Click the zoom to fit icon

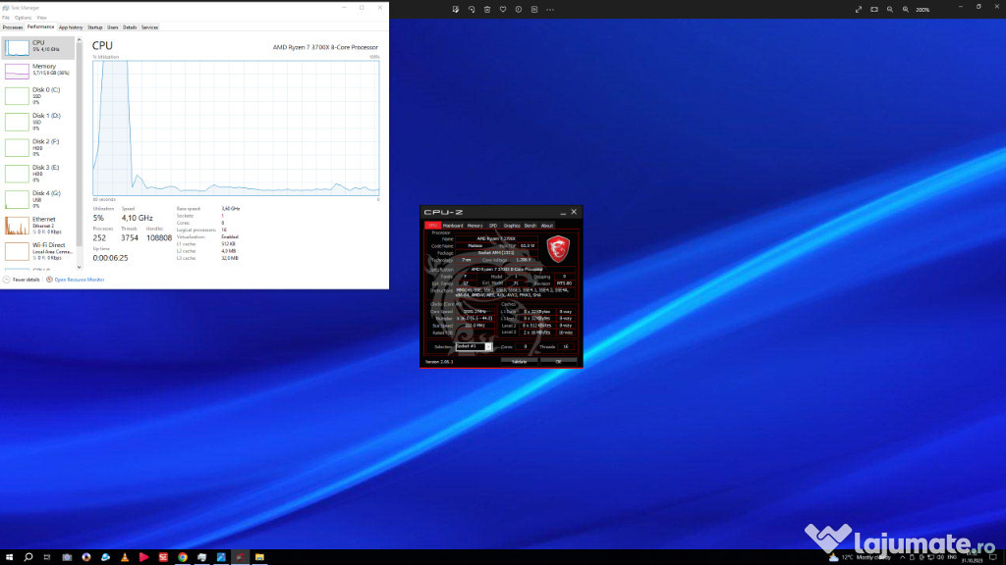point(874,9)
